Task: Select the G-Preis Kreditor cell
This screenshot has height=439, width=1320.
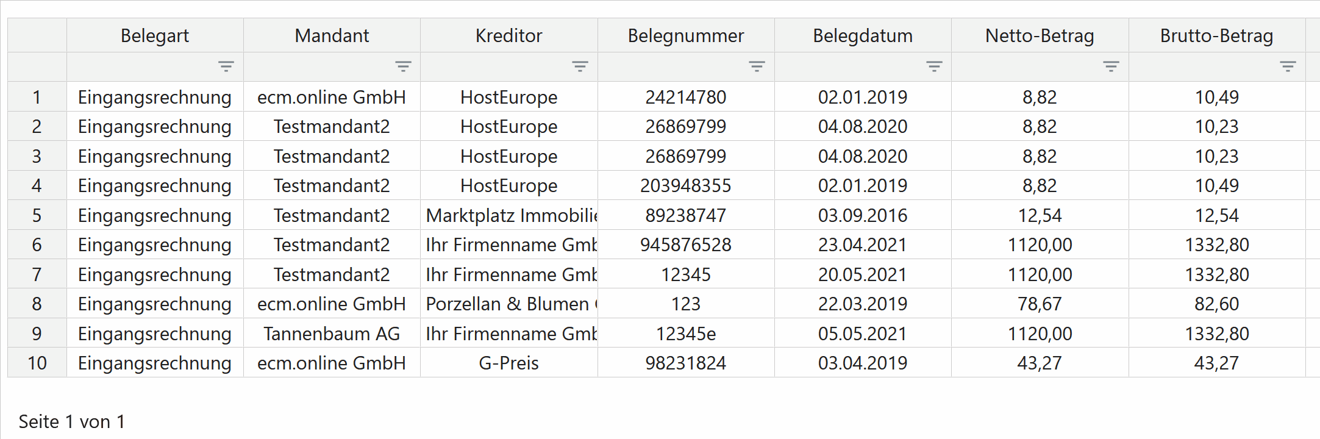Action: coord(509,363)
